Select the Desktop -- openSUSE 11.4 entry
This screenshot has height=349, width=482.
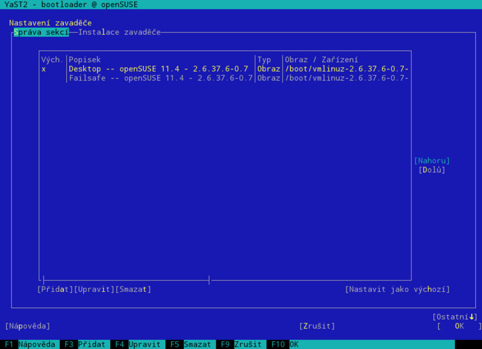pyautogui.click(x=225, y=69)
